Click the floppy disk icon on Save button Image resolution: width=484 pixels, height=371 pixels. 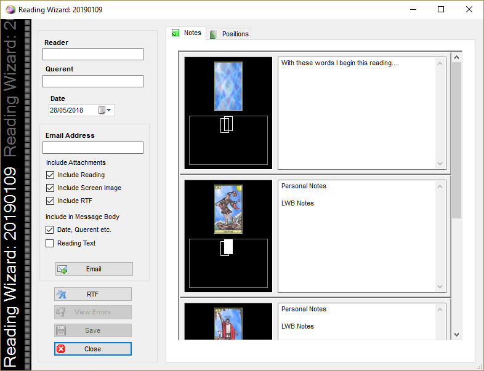coord(61,330)
